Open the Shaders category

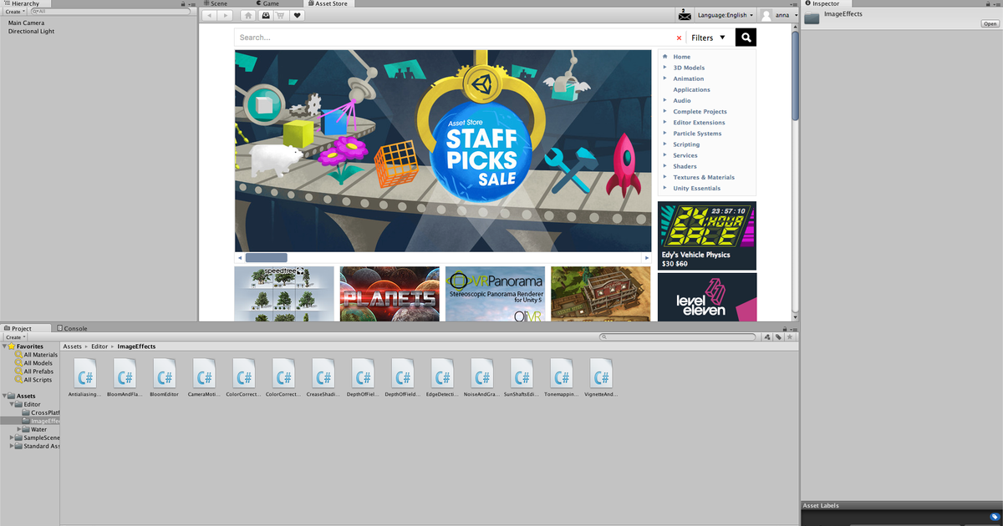pyautogui.click(x=685, y=166)
